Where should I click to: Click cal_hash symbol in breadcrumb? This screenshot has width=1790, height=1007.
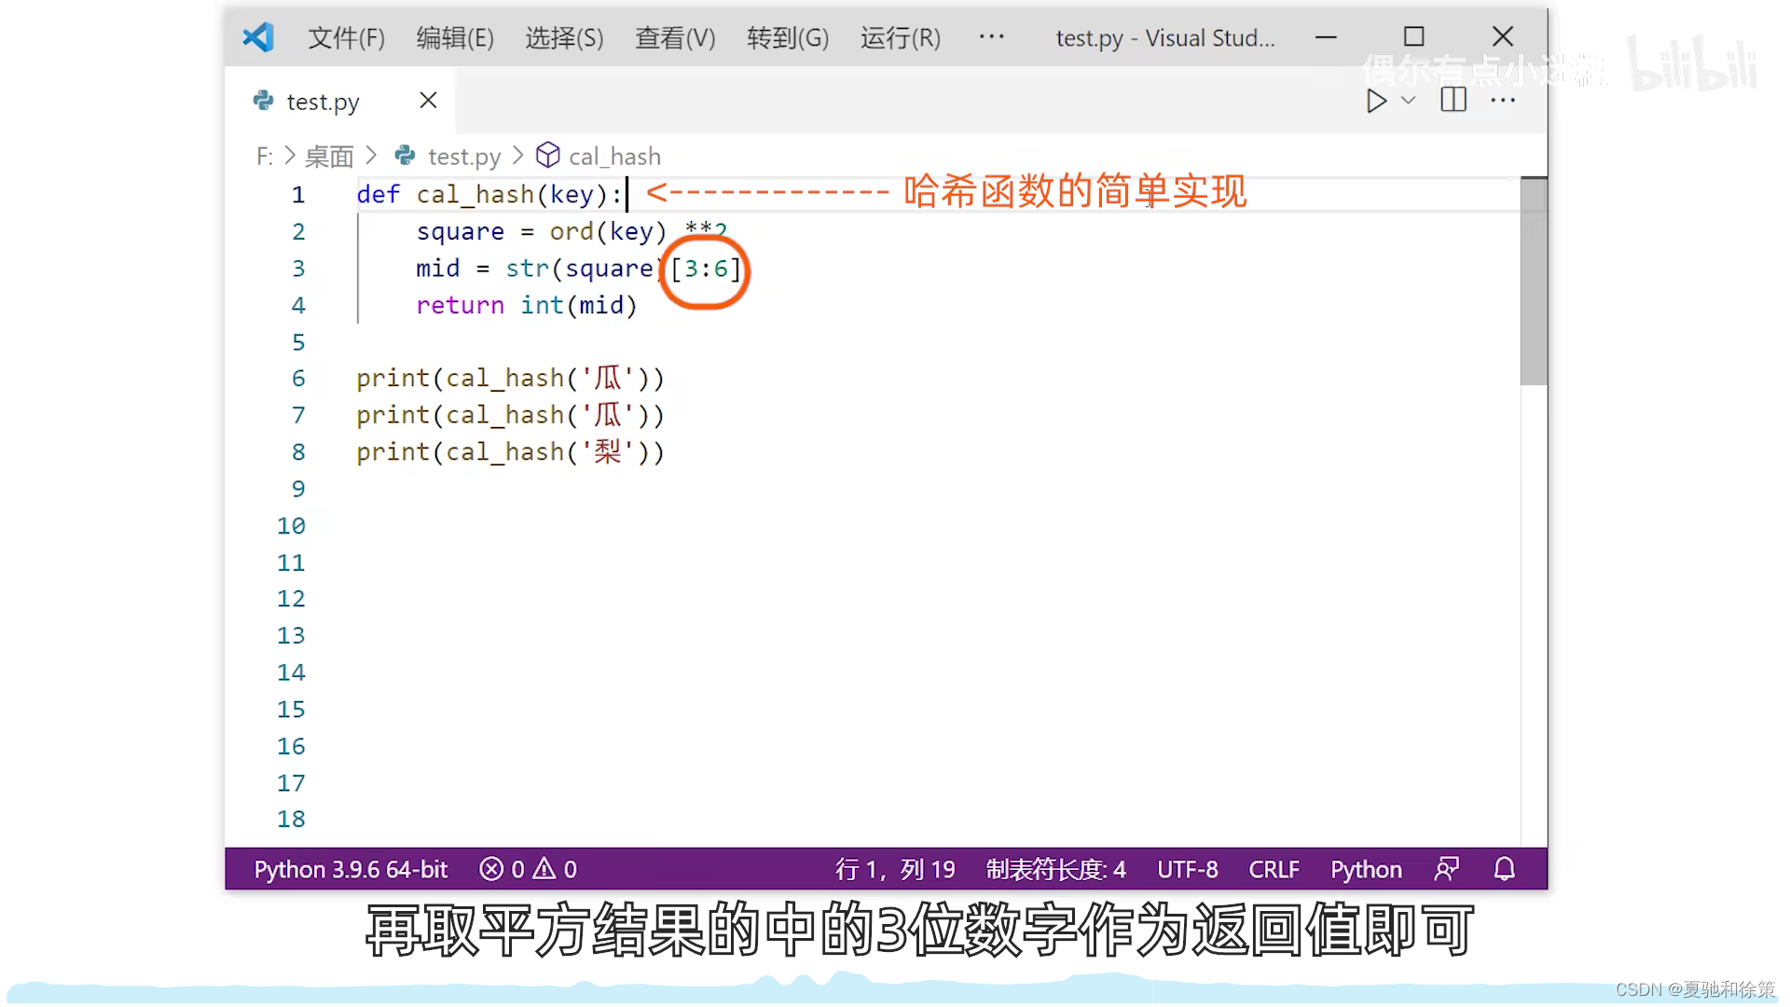point(613,156)
